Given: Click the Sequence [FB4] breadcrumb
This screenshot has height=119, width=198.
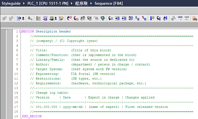Looking at the screenshot, I should click(109, 3).
